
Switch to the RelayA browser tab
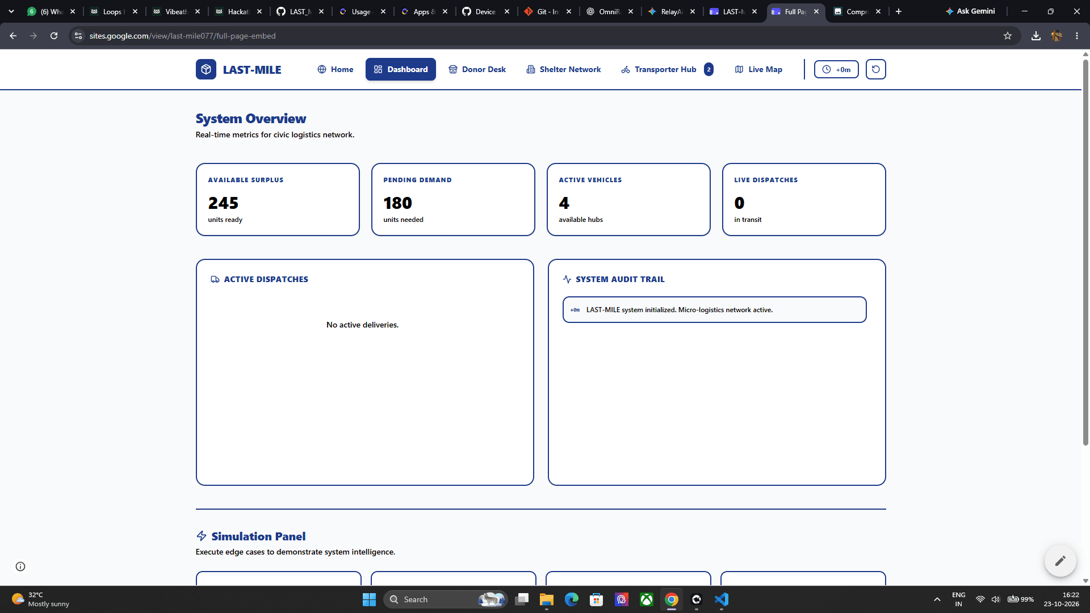[x=672, y=11]
